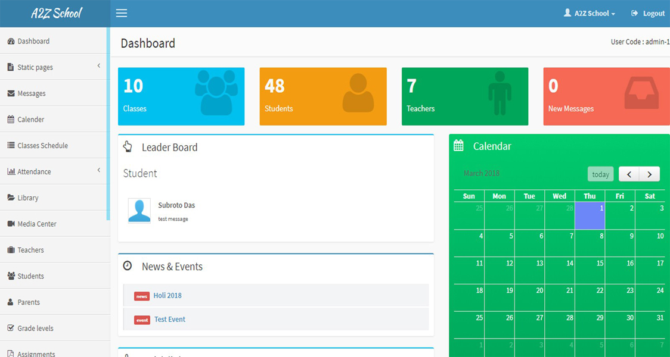
Task: Log out using the Logout link
Action: click(x=648, y=13)
